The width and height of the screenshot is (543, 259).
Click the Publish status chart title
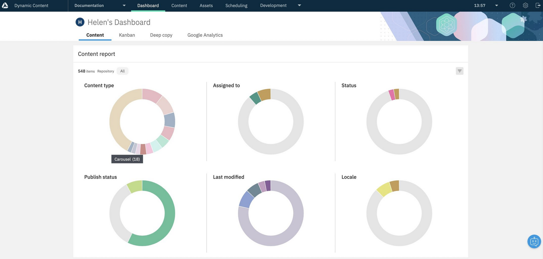pos(101,177)
